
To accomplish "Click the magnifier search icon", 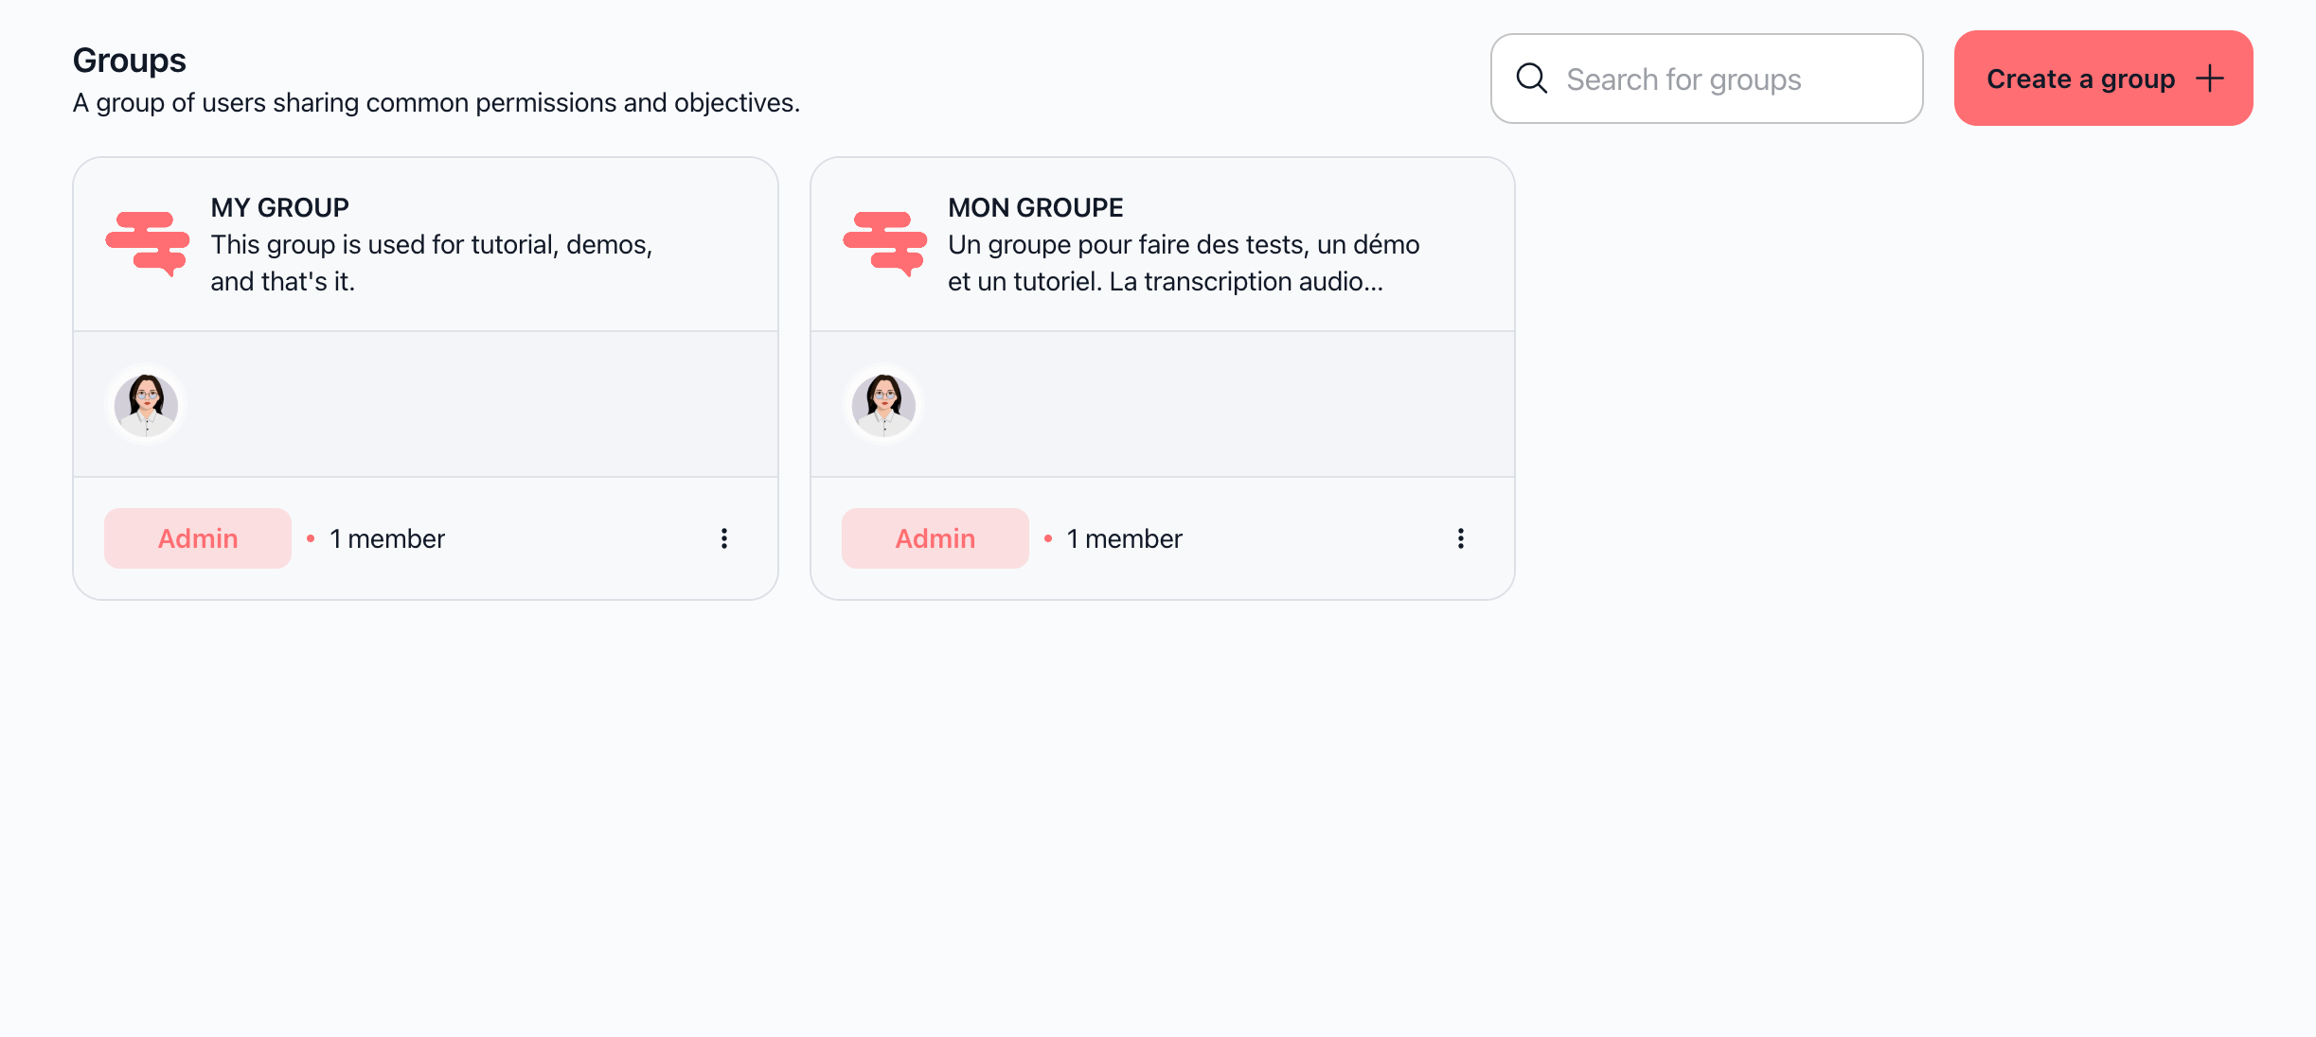I will click(x=1531, y=79).
